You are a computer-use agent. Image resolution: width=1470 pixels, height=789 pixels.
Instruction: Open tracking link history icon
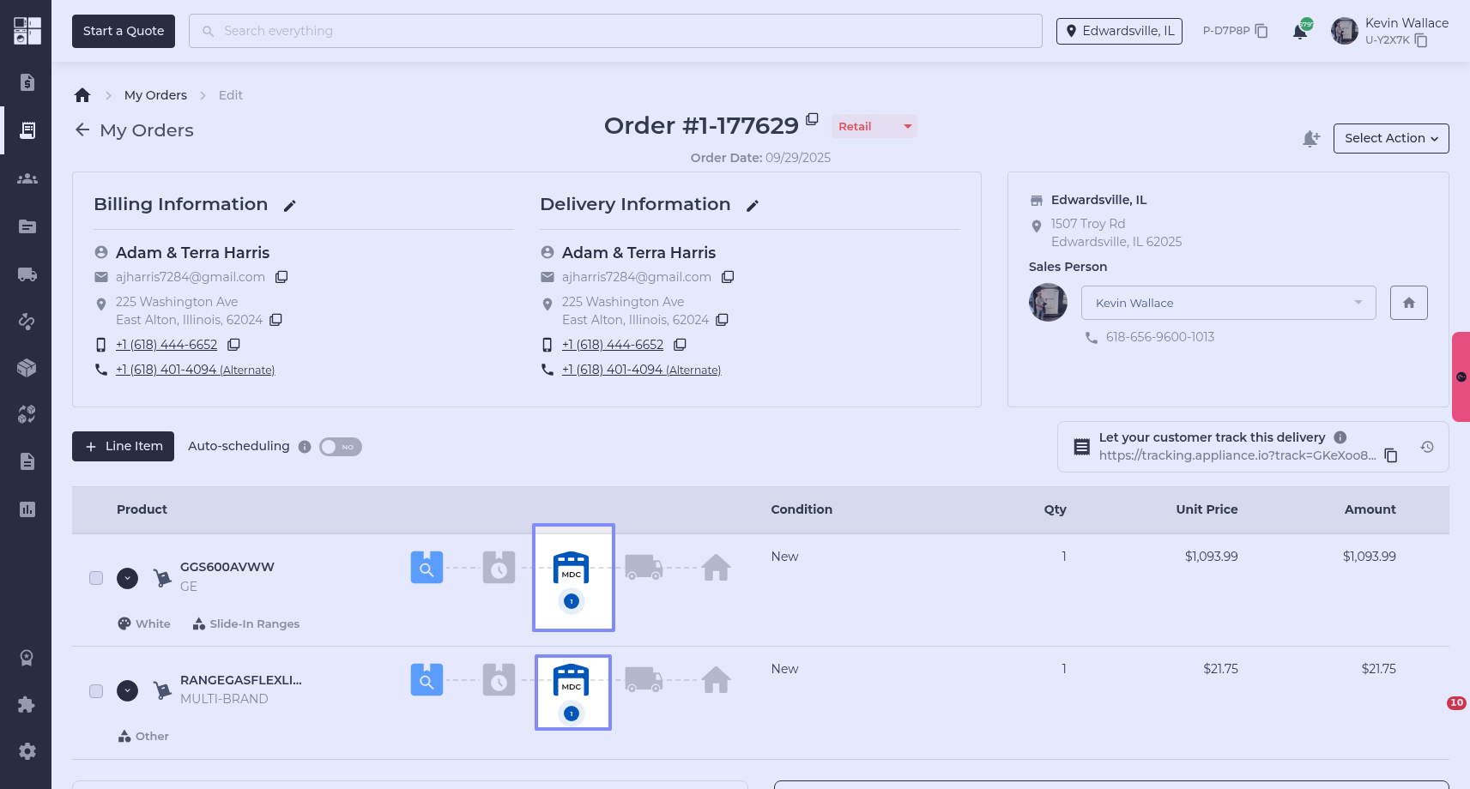pyautogui.click(x=1427, y=447)
